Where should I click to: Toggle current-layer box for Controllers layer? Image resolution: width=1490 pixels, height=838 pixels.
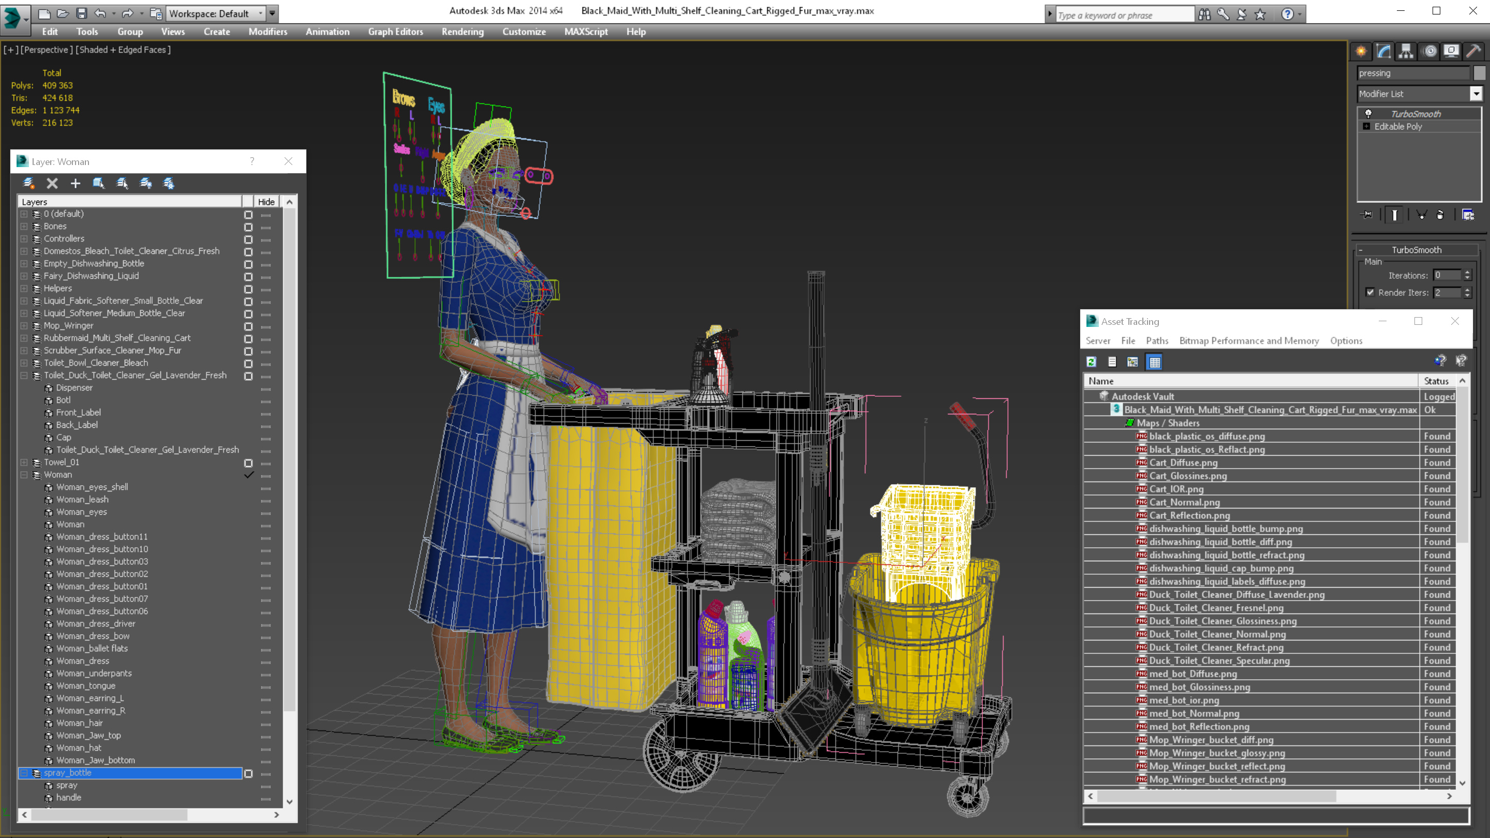click(x=248, y=240)
